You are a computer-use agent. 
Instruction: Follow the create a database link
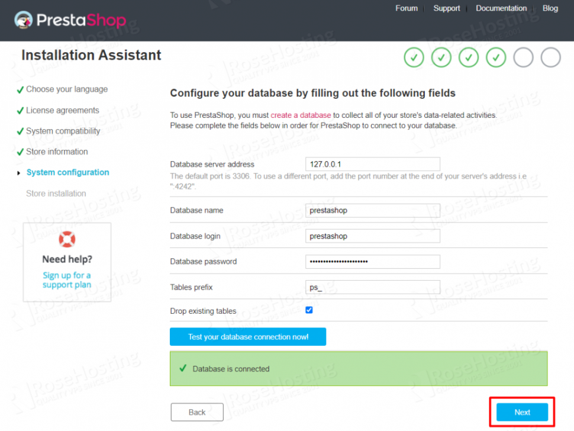[301, 115]
